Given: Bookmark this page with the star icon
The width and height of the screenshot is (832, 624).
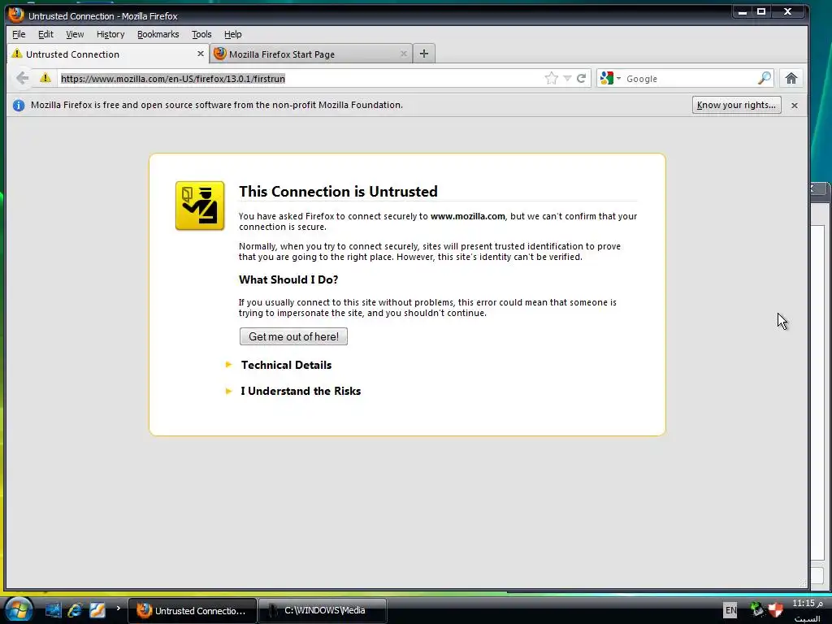Looking at the screenshot, I should point(552,79).
